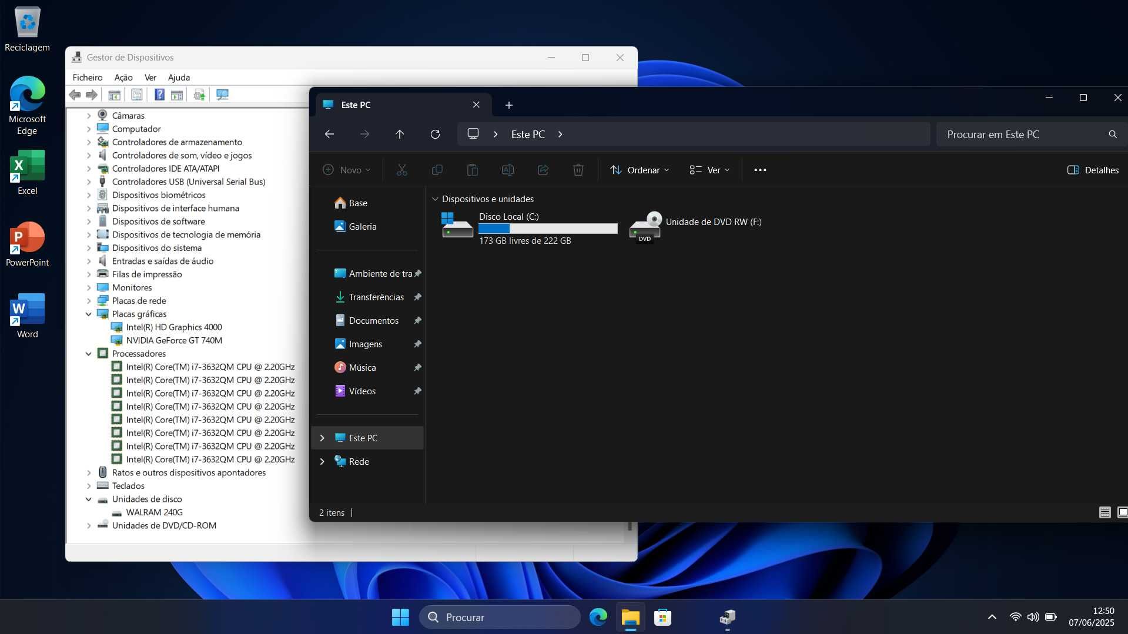This screenshot has height=634, width=1128.
Task: Click Copy icon in Explorer toolbar
Action: pyautogui.click(x=437, y=170)
